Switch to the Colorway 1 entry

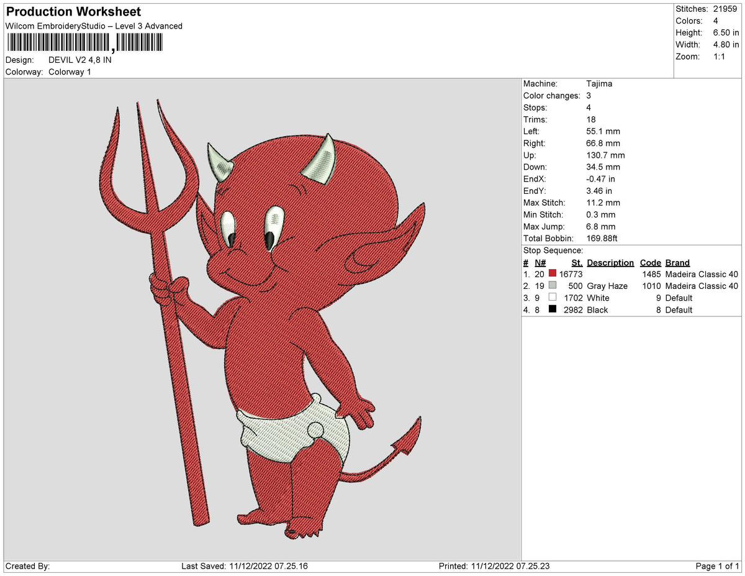[70, 71]
